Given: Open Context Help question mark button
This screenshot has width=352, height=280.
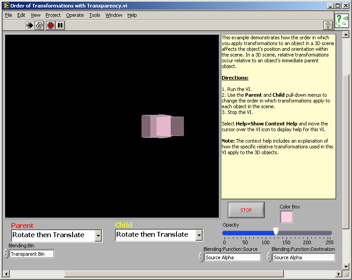Looking at the screenshot, I should click(x=328, y=25).
